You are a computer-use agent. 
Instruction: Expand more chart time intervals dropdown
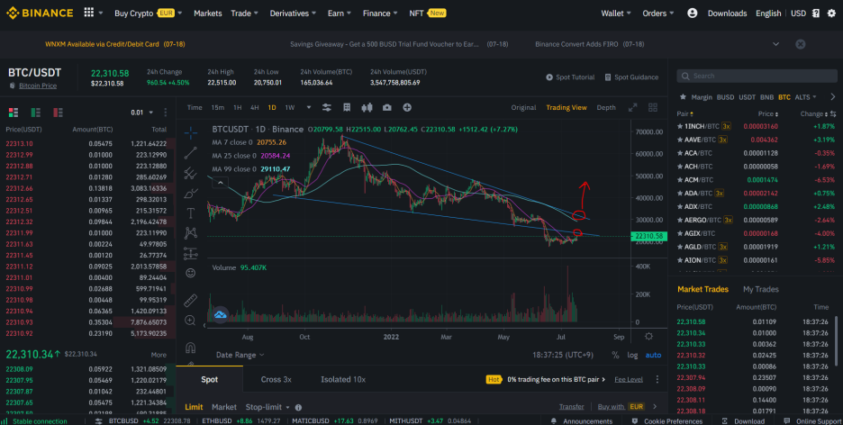pyautogui.click(x=309, y=107)
